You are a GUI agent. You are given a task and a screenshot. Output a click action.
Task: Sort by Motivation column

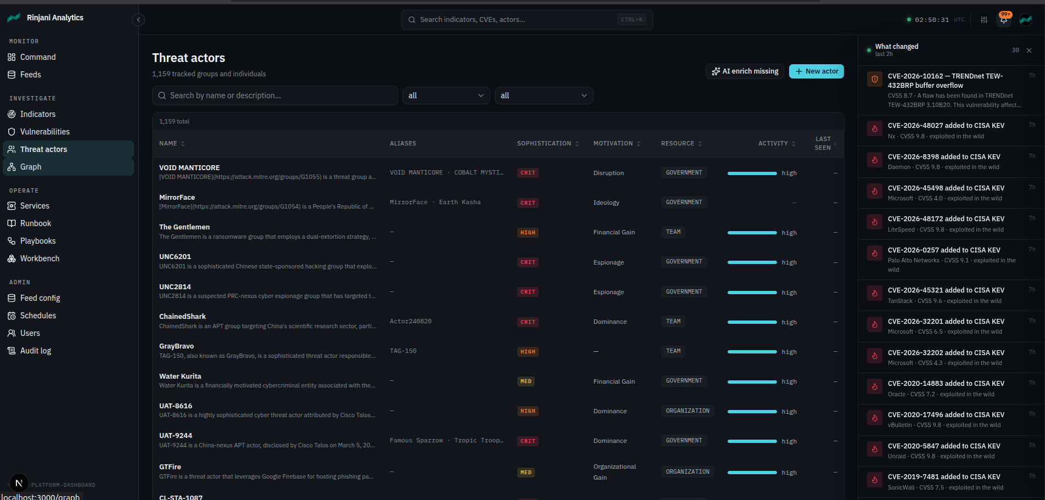617,143
